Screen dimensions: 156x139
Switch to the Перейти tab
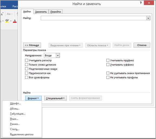[56, 12]
